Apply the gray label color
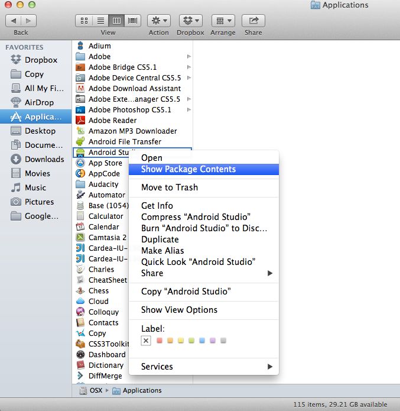This screenshot has width=400, height=411. pos(223,341)
